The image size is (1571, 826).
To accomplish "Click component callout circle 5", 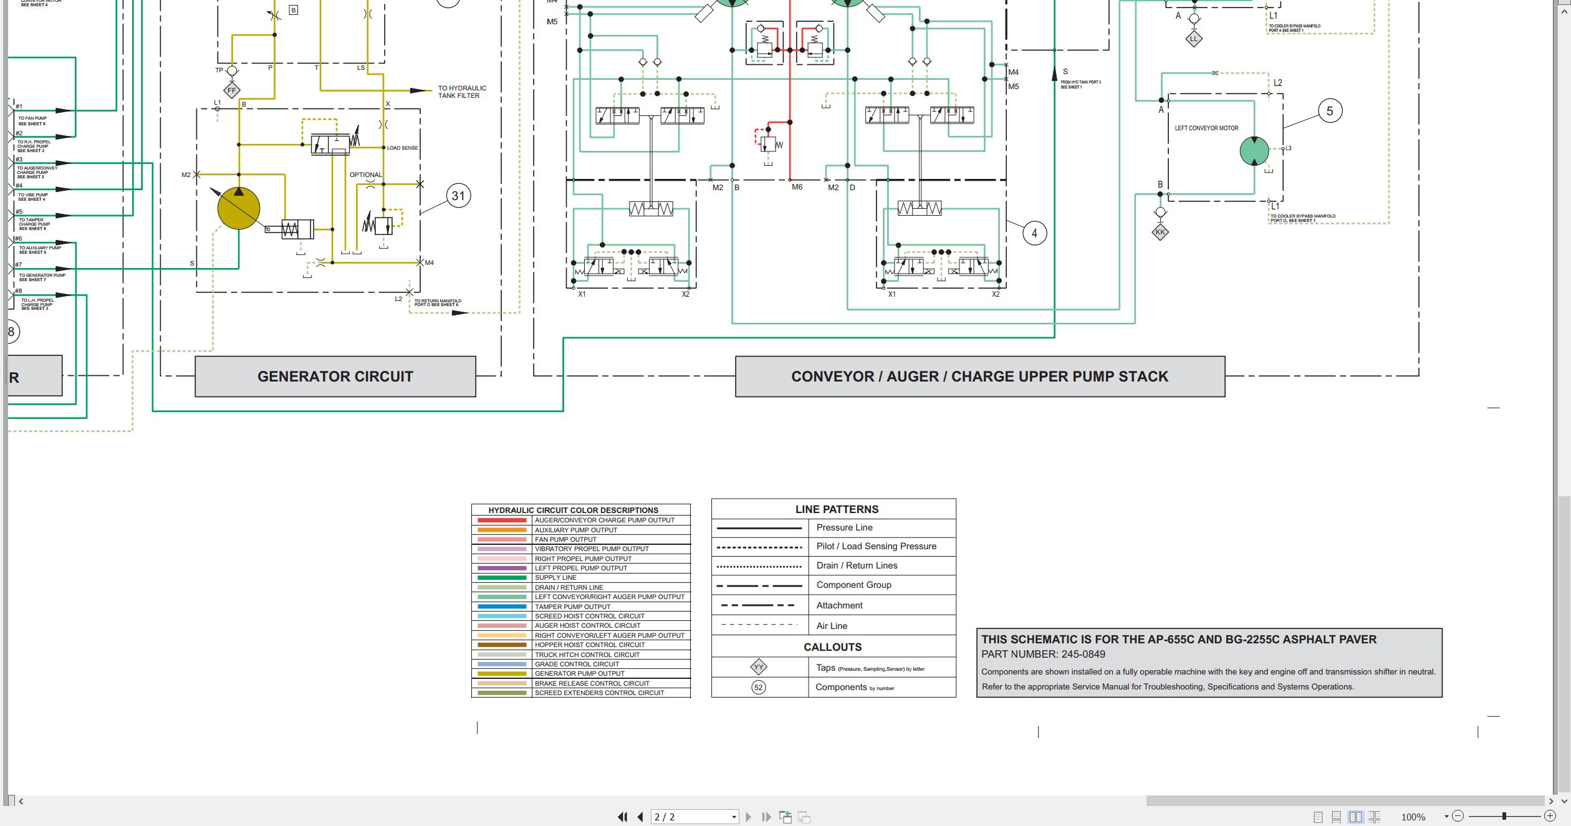I will [x=1330, y=111].
